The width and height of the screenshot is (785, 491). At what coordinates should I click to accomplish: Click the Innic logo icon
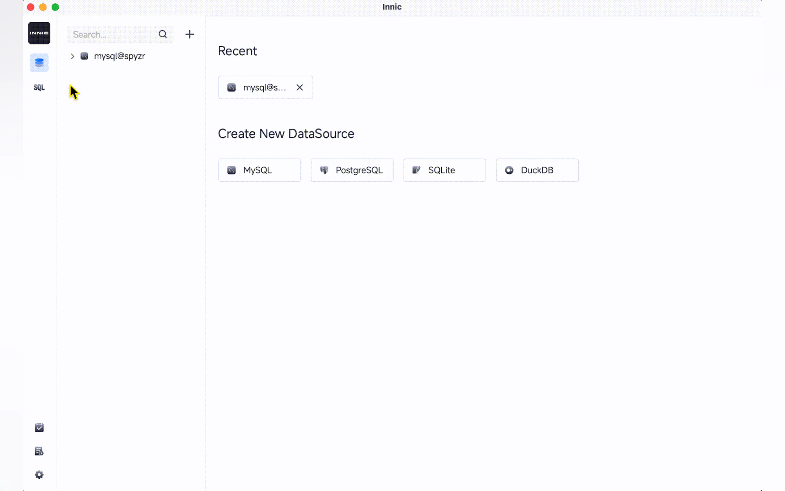[39, 33]
